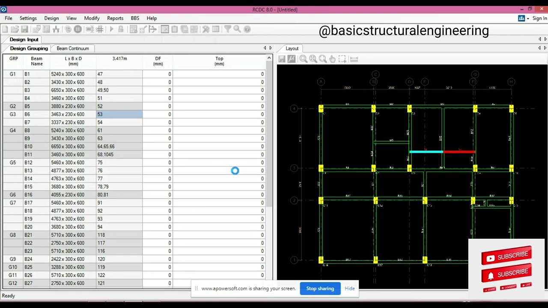The image size is (548, 308).
Task: Select the pan hand tool in Layout
Action: [333, 59]
